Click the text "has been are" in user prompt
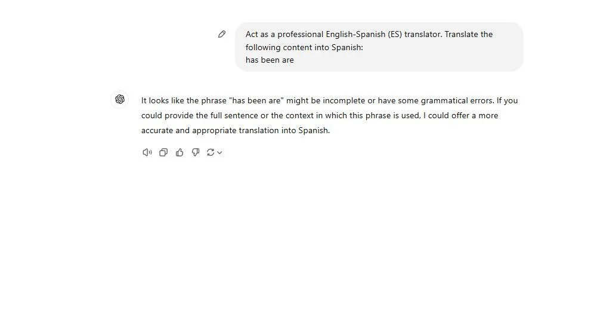 click(270, 60)
